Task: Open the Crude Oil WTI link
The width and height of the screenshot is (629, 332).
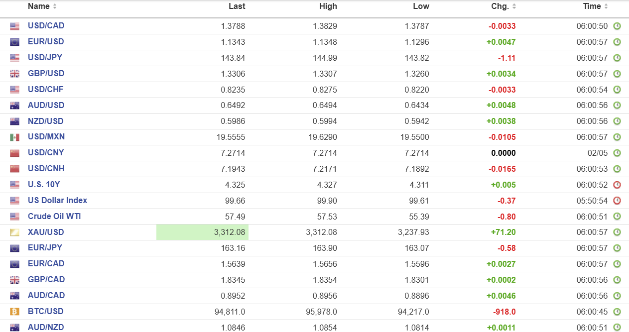Action: click(x=54, y=216)
